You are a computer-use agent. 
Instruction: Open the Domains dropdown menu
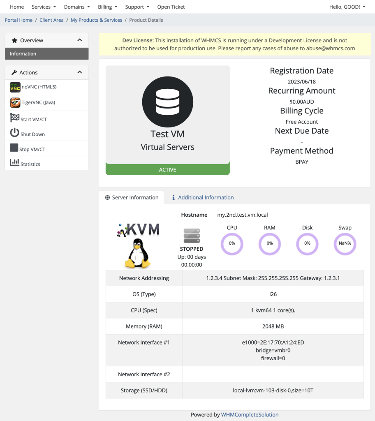[x=77, y=7]
